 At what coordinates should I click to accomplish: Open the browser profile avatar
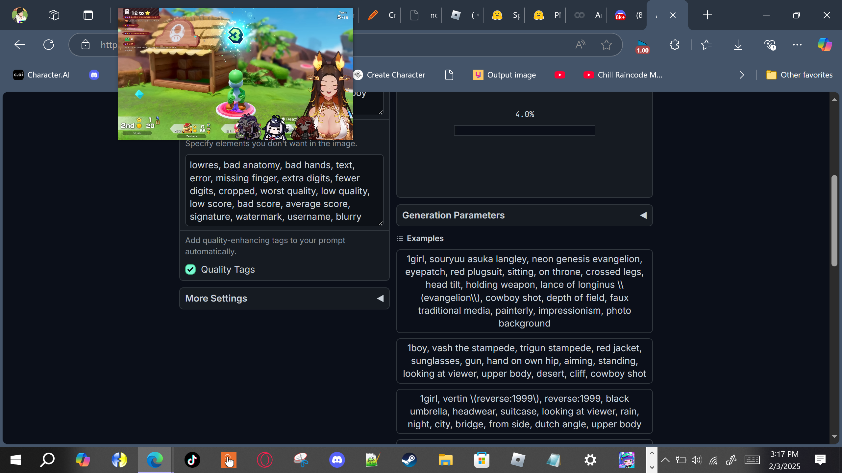point(19,15)
